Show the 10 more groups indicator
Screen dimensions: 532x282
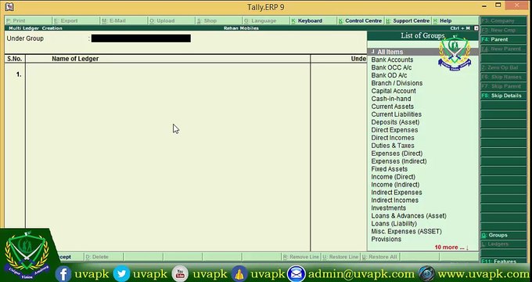click(x=451, y=248)
